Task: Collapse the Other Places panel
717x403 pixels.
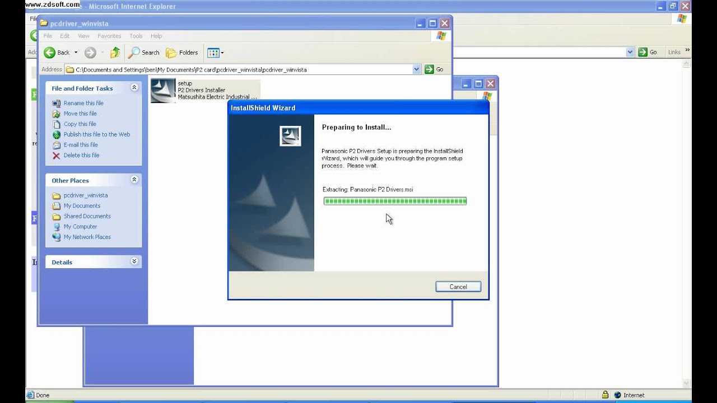Action: [x=134, y=180]
